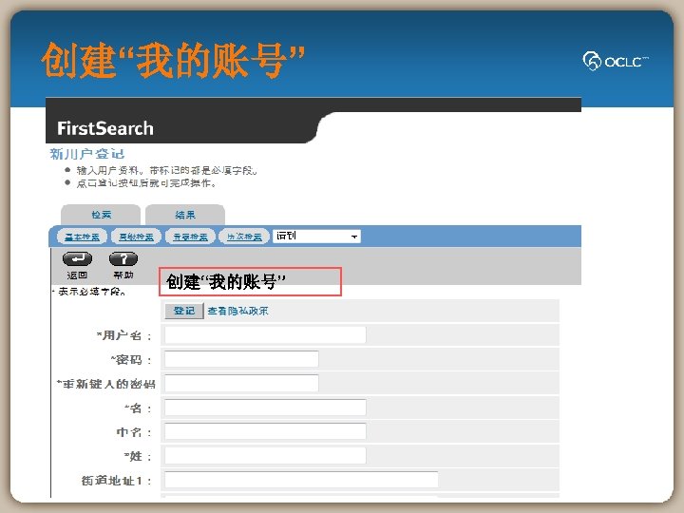This screenshot has width=684, height=513.
Task: Open the 查看隐私政策 privacy policy link
Action: 237,311
